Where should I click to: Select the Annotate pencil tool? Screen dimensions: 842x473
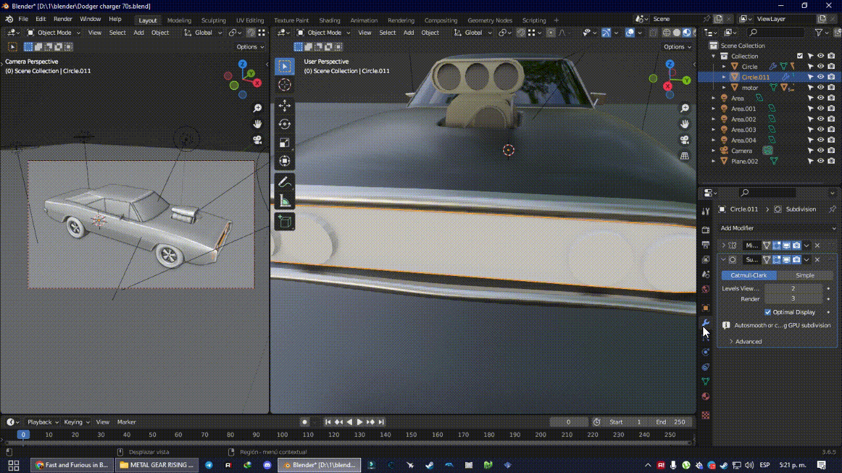tap(284, 182)
